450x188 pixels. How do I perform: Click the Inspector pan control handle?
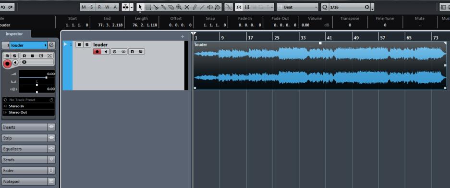point(36,85)
